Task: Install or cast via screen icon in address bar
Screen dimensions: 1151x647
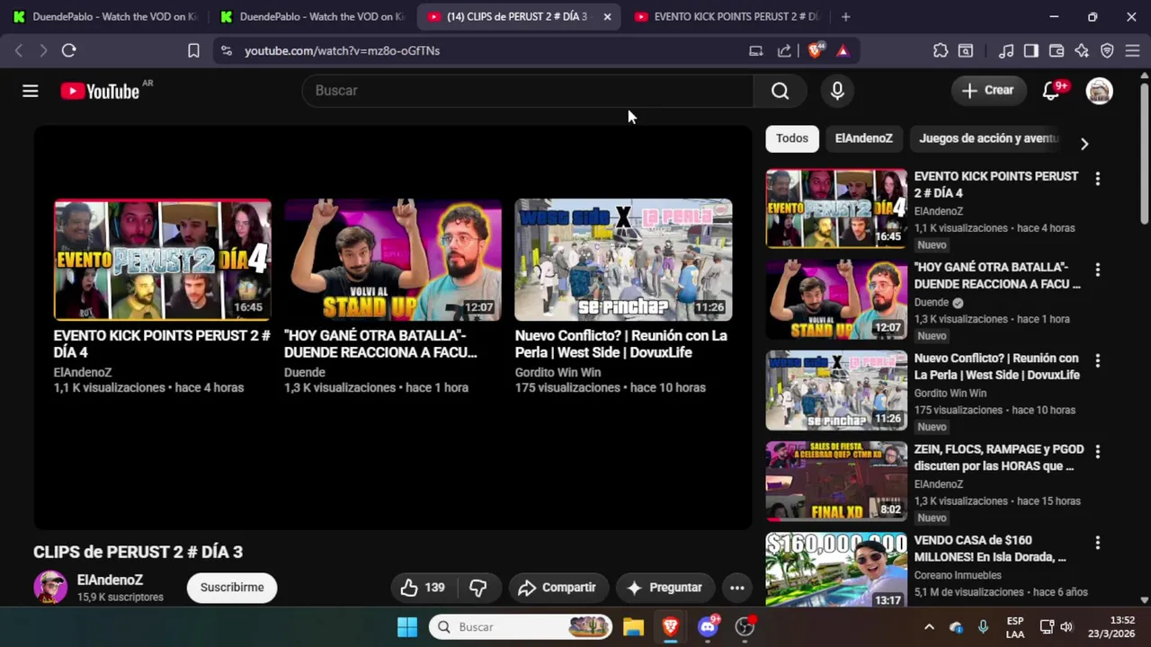Action: pyautogui.click(x=756, y=51)
